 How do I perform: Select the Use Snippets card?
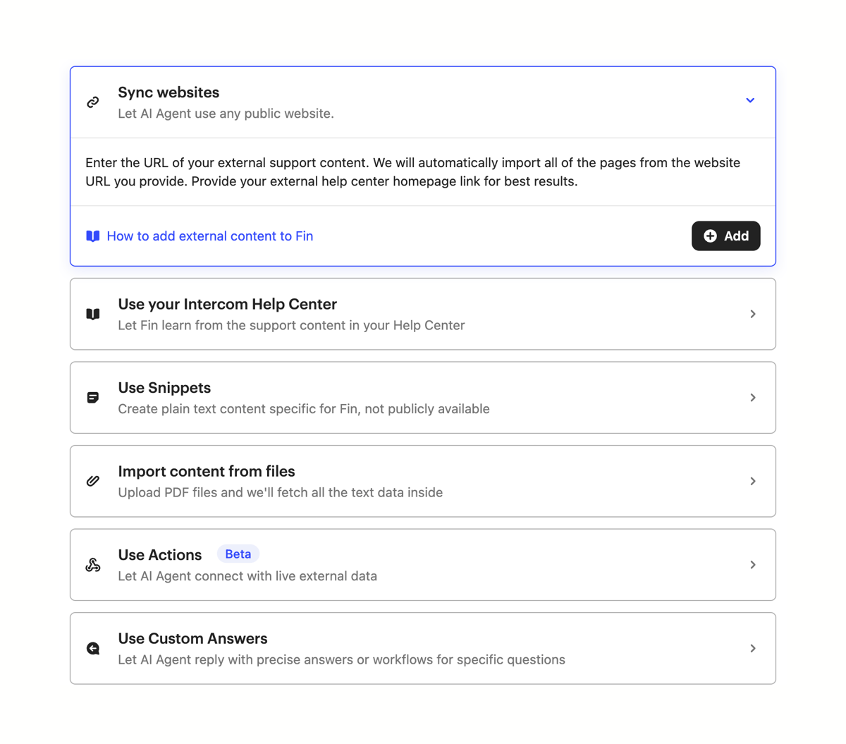[422, 397]
